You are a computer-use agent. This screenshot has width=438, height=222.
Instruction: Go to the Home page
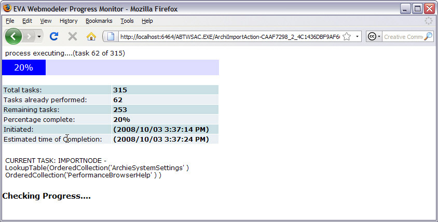[x=91, y=36]
